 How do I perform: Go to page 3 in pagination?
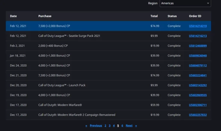pos(110,126)
